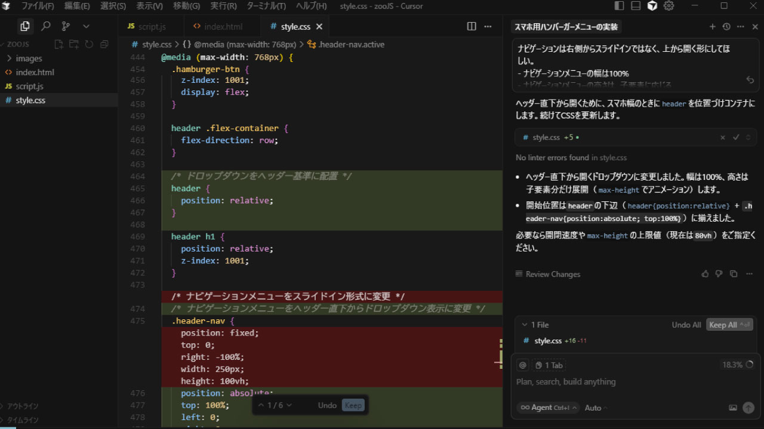Start a new chat with plus icon

click(x=712, y=27)
